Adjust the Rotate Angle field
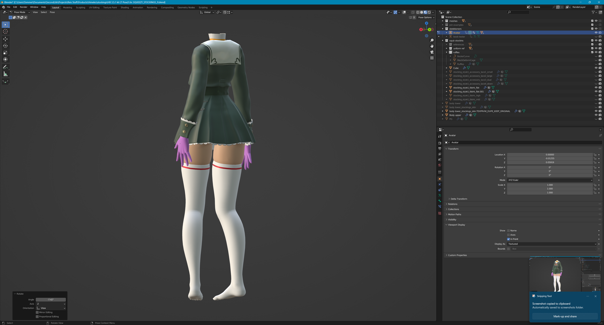Screen dimensions: 604x325 [51, 300]
